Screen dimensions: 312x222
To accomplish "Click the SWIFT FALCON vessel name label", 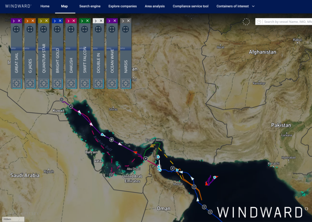I will pos(85,60).
